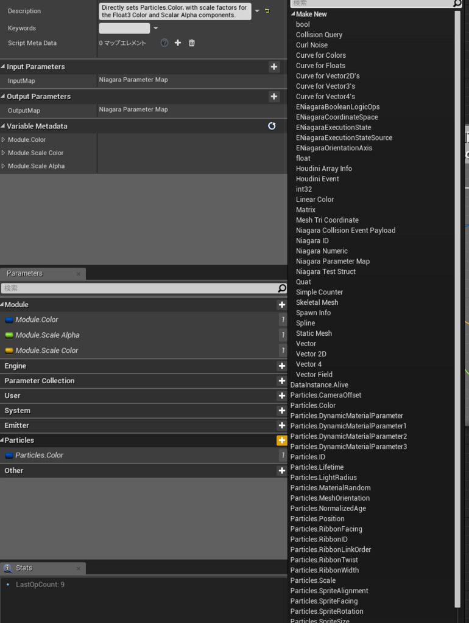Screen dimensions: 469x623
Task: Pick Curve for Colors menu entry
Action: pyautogui.click(x=320, y=55)
